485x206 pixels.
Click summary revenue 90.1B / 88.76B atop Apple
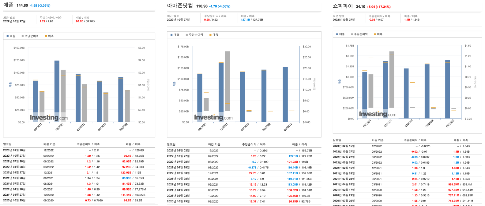[x=85, y=21]
